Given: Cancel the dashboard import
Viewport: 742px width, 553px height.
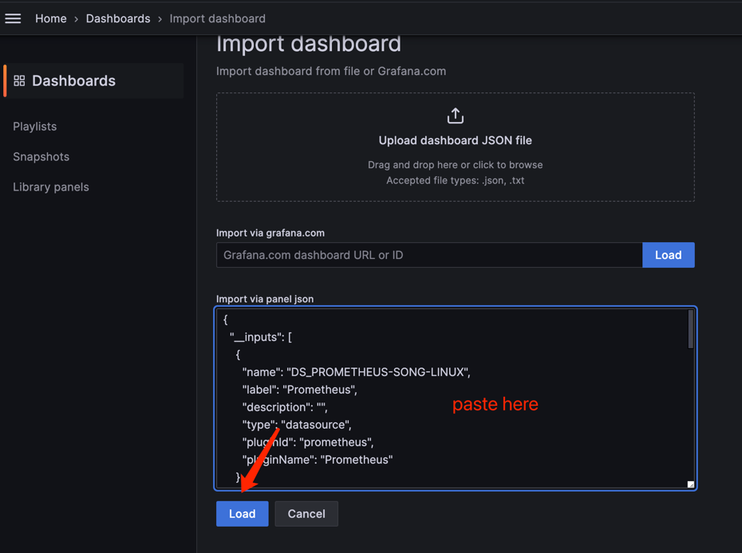Looking at the screenshot, I should 306,514.
